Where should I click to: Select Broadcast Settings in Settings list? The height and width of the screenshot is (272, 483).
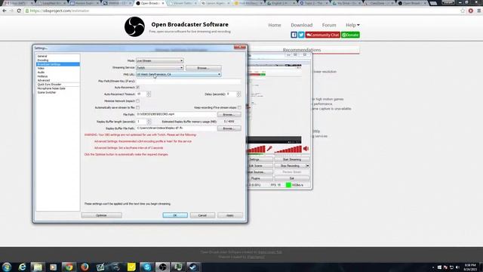(57, 64)
